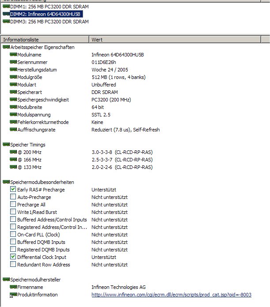270x307 pixels.
Task: Select the value Infineon Technologies AG
Action: [x=118, y=287]
